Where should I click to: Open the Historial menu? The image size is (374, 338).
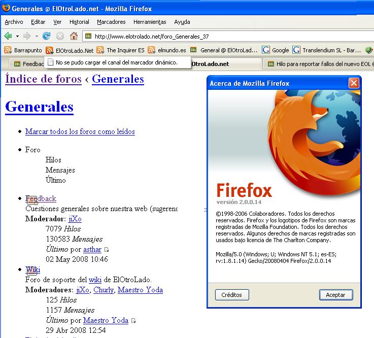[79, 22]
